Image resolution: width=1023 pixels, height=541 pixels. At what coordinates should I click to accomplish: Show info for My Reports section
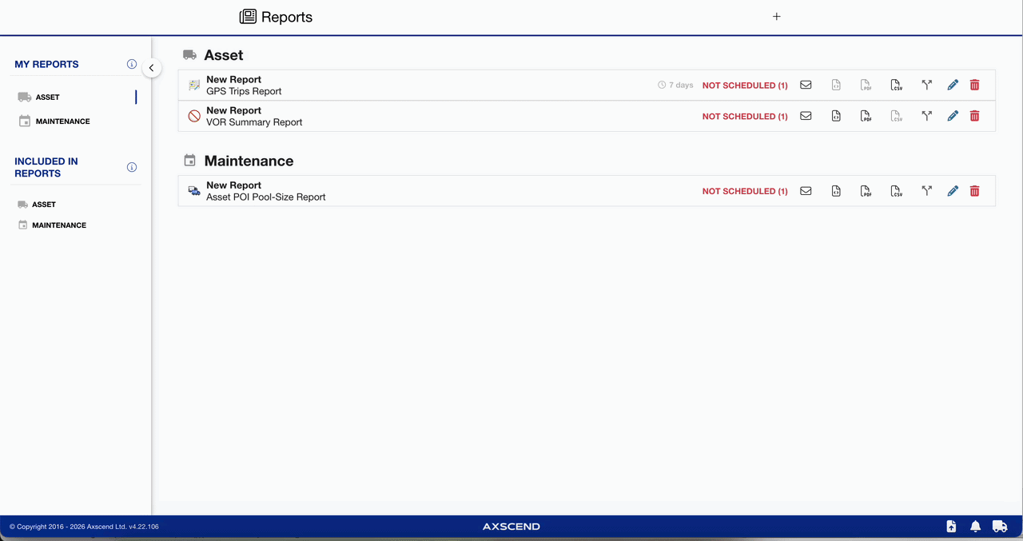coord(132,64)
